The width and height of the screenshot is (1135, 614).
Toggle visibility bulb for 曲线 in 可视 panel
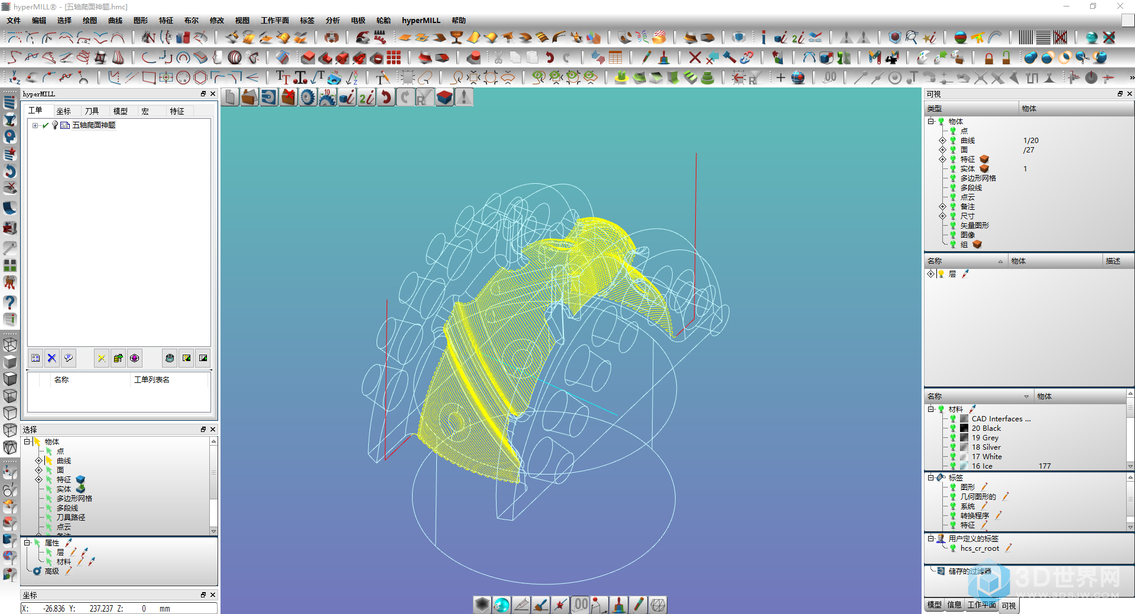pos(953,141)
